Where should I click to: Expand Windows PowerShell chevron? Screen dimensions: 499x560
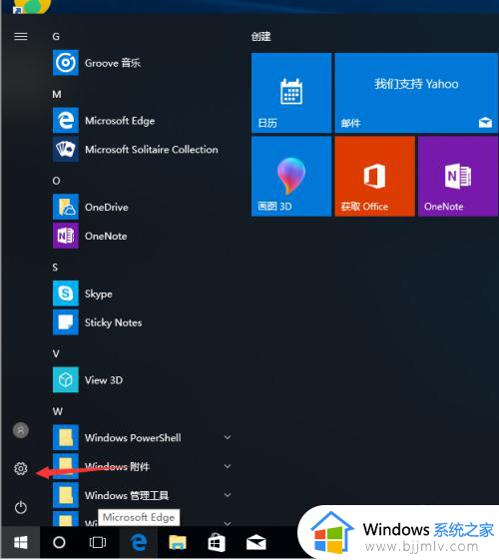click(x=228, y=437)
